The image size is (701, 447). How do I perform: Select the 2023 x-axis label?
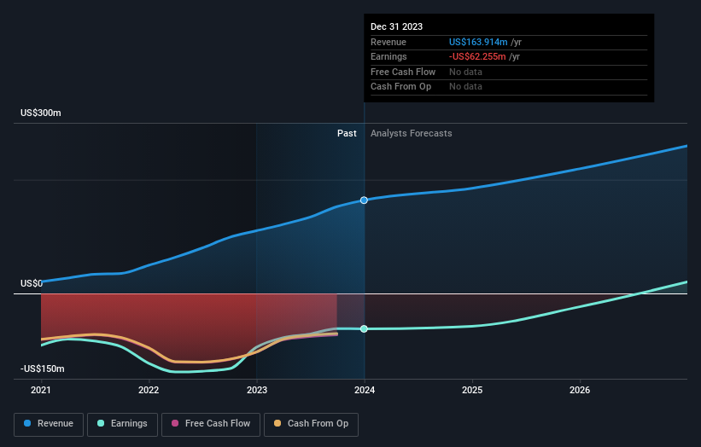pos(257,390)
